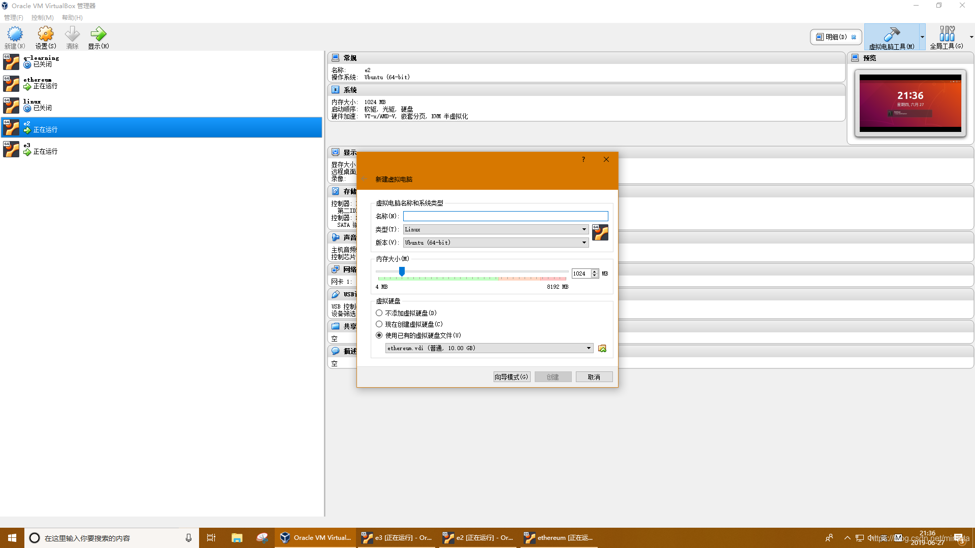Select the e2 running VM in list

[161, 127]
